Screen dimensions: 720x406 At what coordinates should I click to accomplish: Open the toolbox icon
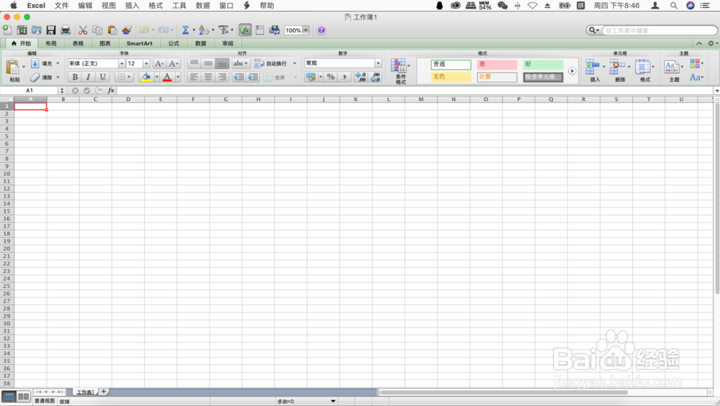coord(260,29)
